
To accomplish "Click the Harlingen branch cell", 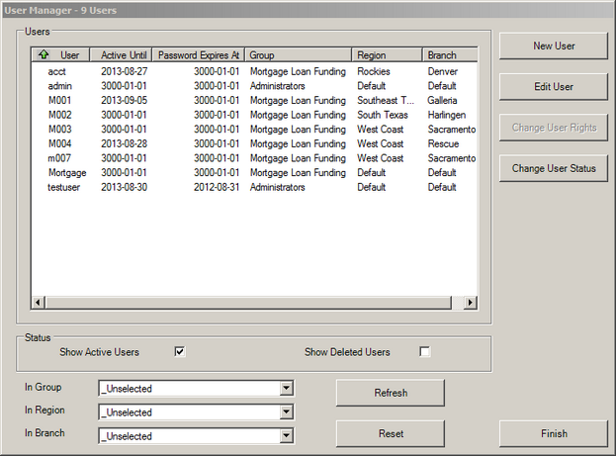I will [447, 115].
